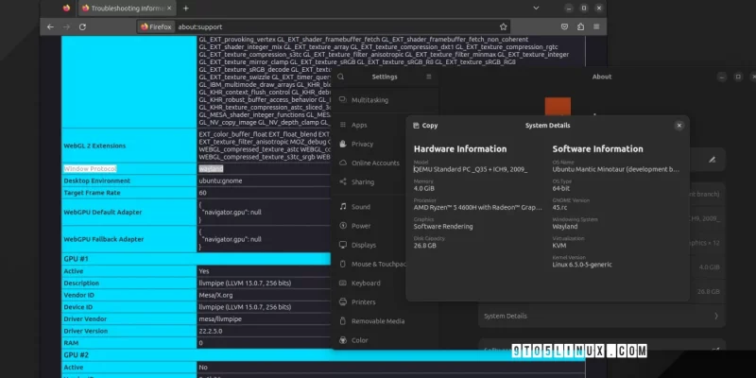This screenshot has height=378, width=756.
Task: Click the Disk Capacity 26.8 GB value
Action: pos(424,246)
